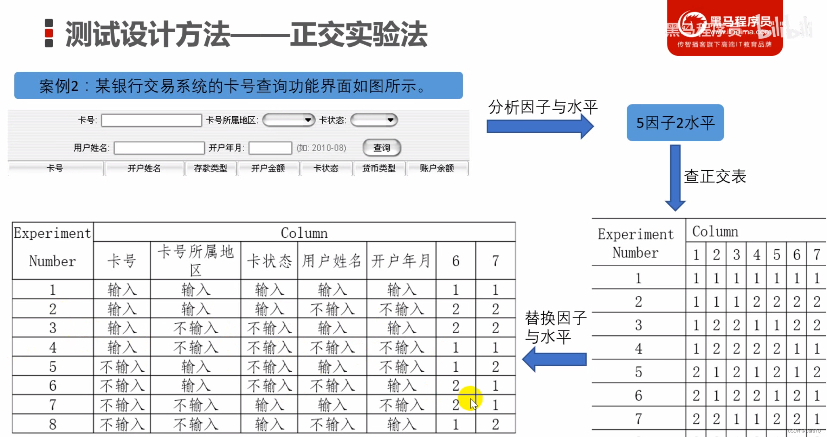Click the 5因子2水平 box
Viewport: 827px width, 437px height.
point(675,123)
